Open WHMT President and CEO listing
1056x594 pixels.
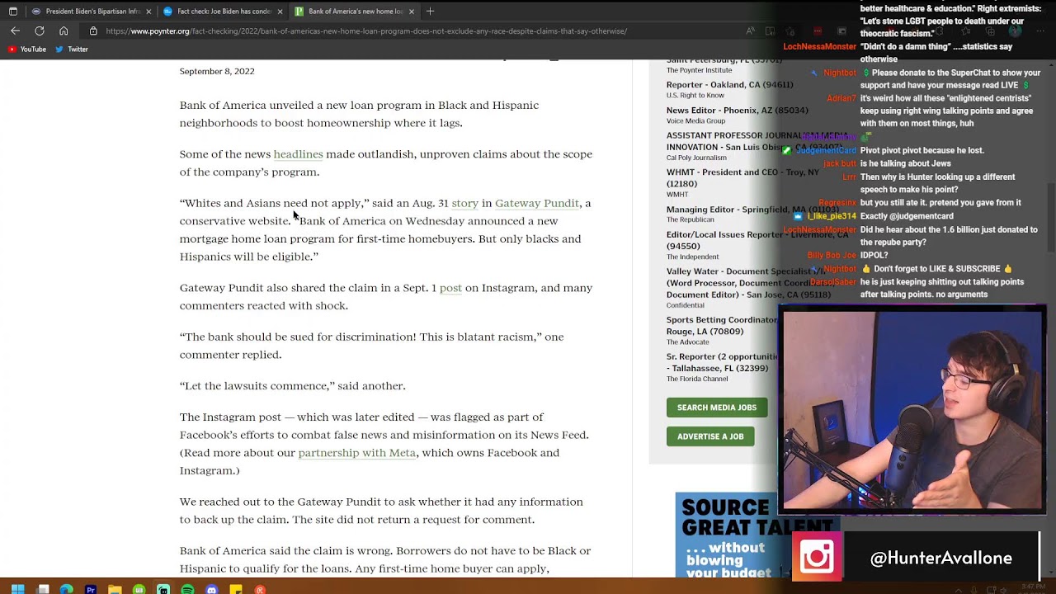(x=742, y=178)
